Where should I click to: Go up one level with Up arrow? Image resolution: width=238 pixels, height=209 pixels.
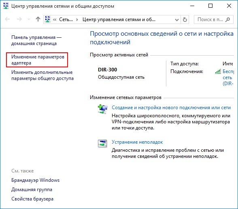(38, 19)
